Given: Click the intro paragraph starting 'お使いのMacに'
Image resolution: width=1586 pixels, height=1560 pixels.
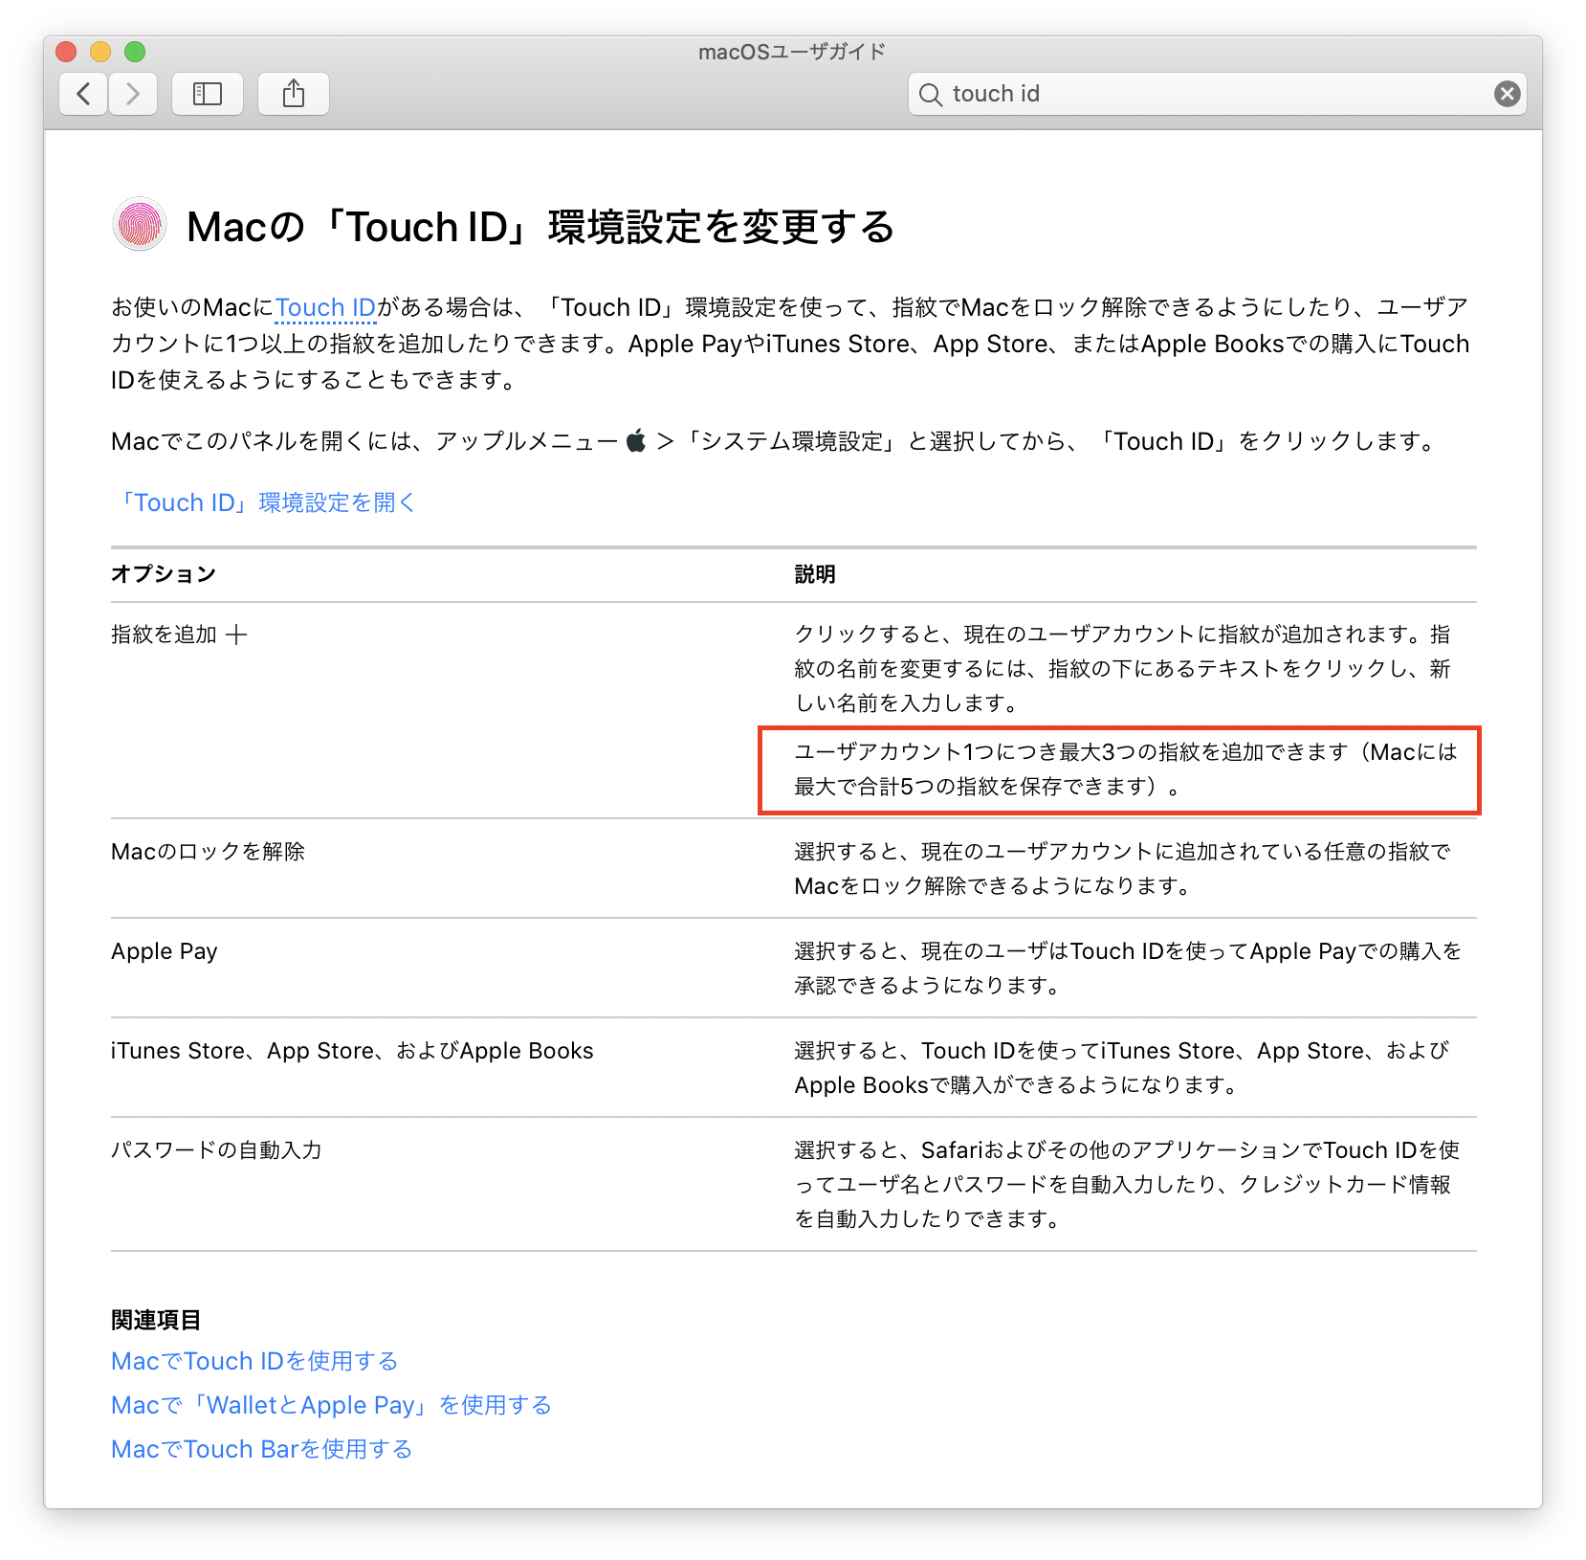Looking at the screenshot, I should tap(790, 344).
